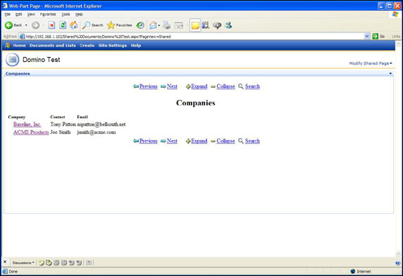Click the Domino Test page icon

pos(12,60)
